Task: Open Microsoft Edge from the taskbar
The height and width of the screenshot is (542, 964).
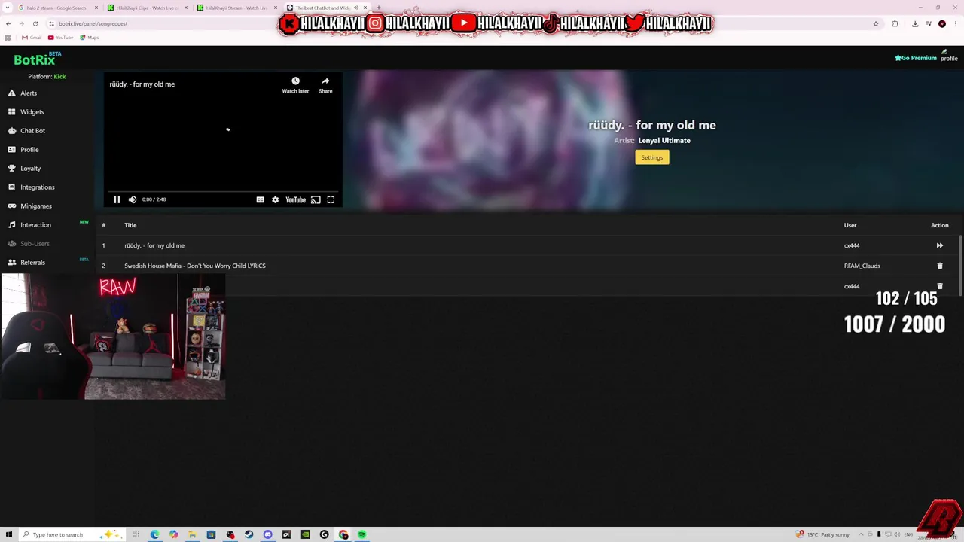Action: pyautogui.click(x=154, y=534)
